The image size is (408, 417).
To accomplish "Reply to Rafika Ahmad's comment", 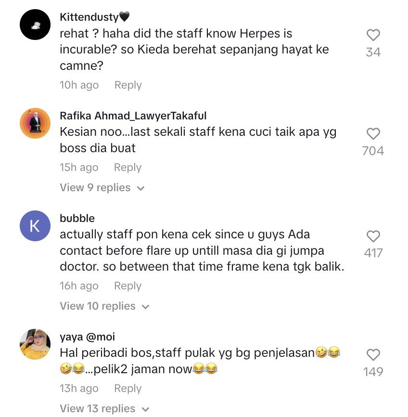I will 127,168.
